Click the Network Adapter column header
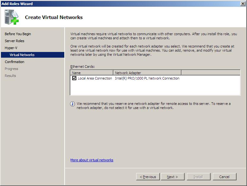This screenshot has height=186, width=247. [147, 73]
